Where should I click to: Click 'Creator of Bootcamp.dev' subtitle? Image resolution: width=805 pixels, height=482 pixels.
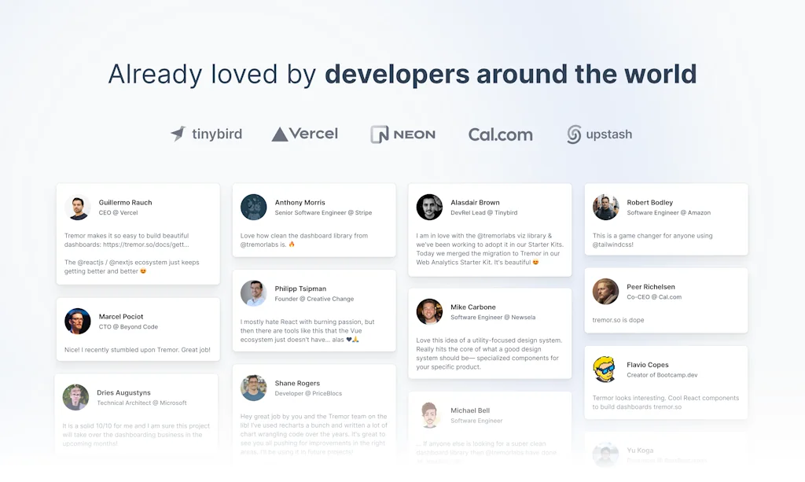(662, 375)
